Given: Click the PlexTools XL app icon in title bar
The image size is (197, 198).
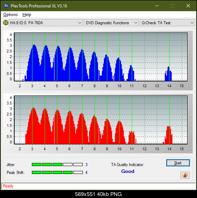Looking at the screenshot, I should point(6,6).
